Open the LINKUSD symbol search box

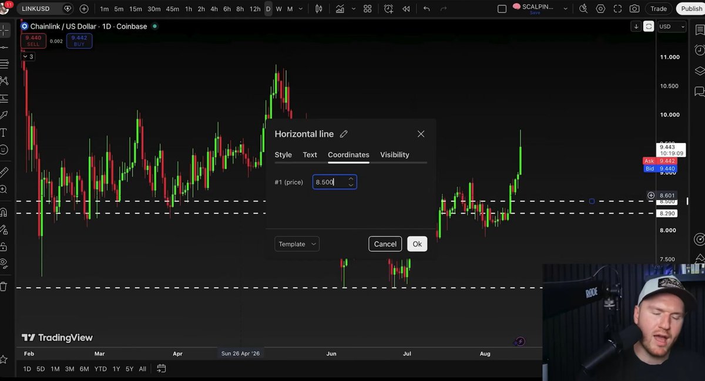tap(46, 9)
